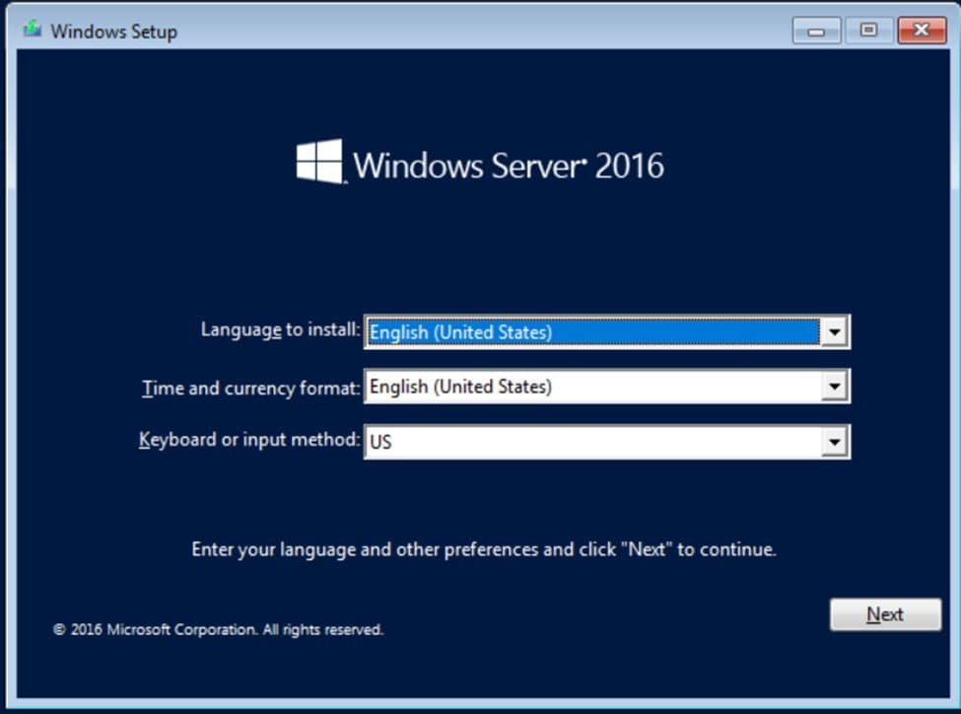Close the Windows Setup window
The image size is (961, 714).
(922, 31)
